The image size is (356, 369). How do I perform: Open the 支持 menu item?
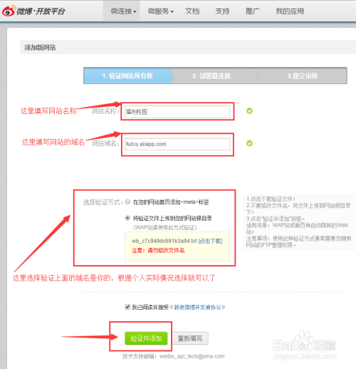(x=222, y=11)
